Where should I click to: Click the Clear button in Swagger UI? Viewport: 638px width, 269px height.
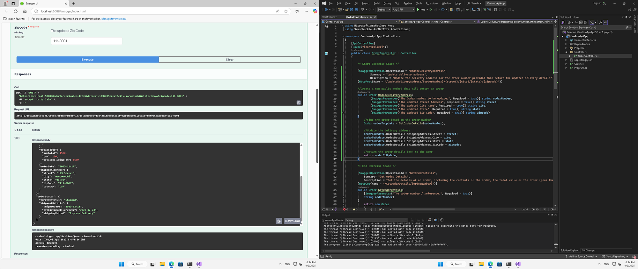tap(230, 60)
